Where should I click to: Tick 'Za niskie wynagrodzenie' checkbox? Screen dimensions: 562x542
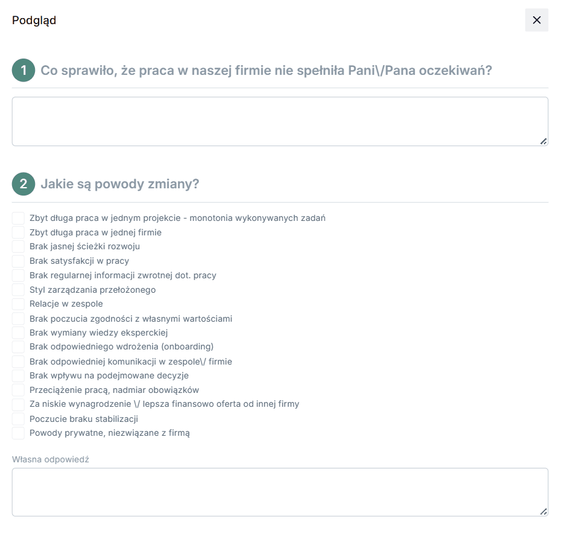click(x=19, y=404)
